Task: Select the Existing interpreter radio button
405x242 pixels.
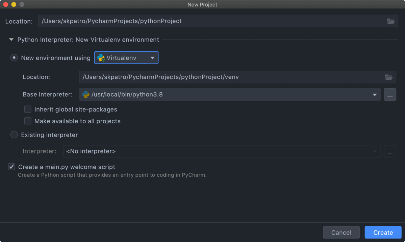Action: click(x=14, y=135)
